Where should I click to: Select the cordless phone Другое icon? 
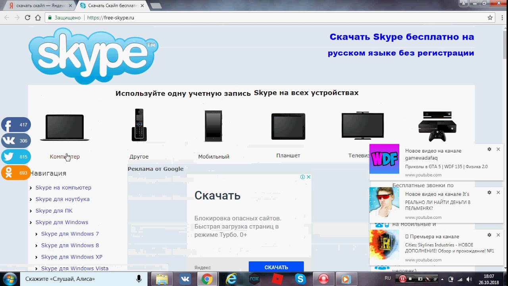pos(139,125)
